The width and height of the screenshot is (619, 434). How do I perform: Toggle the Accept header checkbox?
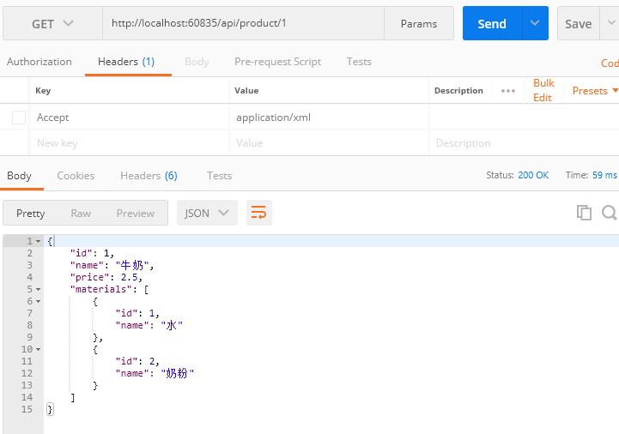[x=19, y=118]
